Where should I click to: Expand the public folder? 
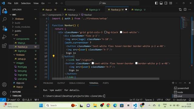(24, 31)
